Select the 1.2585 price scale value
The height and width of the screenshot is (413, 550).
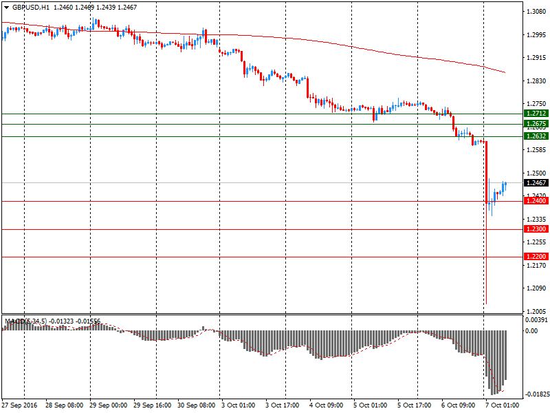536,150
